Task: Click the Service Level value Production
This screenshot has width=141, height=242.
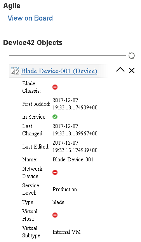Action: coord(64,189)
